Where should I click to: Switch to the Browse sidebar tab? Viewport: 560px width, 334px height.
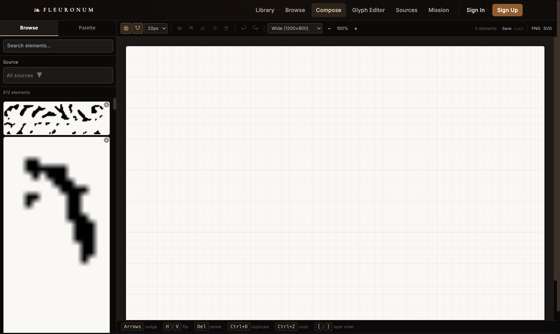(29, 28)
